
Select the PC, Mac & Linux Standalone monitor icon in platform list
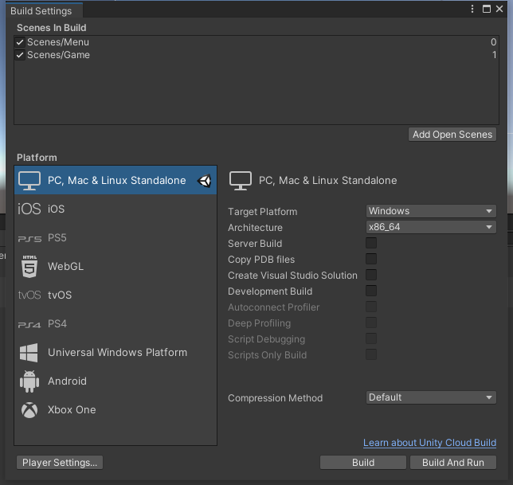point(29,181)
